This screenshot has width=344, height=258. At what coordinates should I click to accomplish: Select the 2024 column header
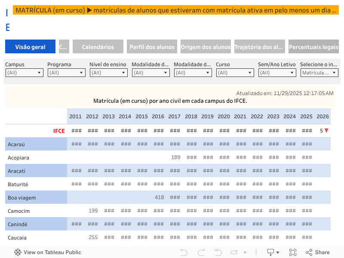(x=289, y=116)
